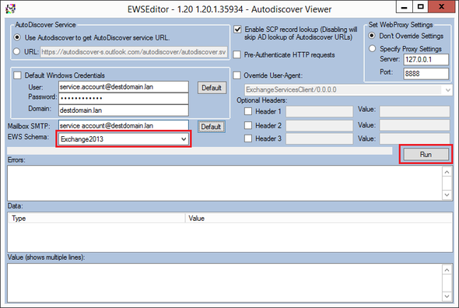Click the Header 2 name field
Viewport: 459px width, 308px height.
[x=320, y=125]
